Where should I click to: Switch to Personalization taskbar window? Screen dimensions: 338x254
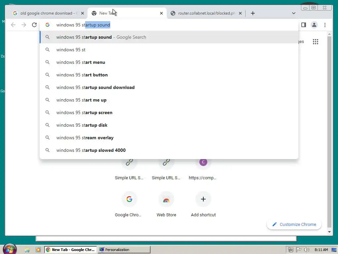[x=124, y=250]
